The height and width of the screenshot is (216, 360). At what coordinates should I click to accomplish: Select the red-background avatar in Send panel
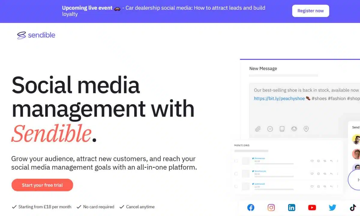pyautogui.click(x=356, y=154)
